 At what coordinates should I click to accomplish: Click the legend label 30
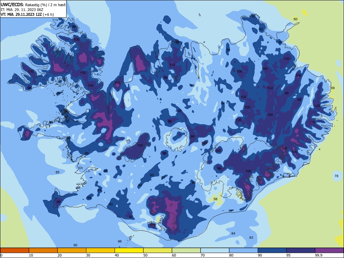click(88, 255)
